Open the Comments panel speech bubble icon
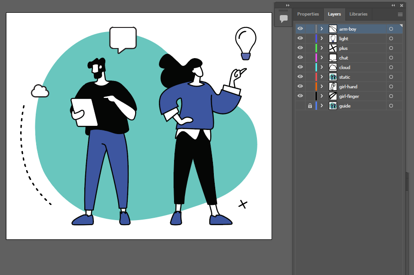Image resolution: width=414 pixels, height=275 pixels. coord(283,19)
